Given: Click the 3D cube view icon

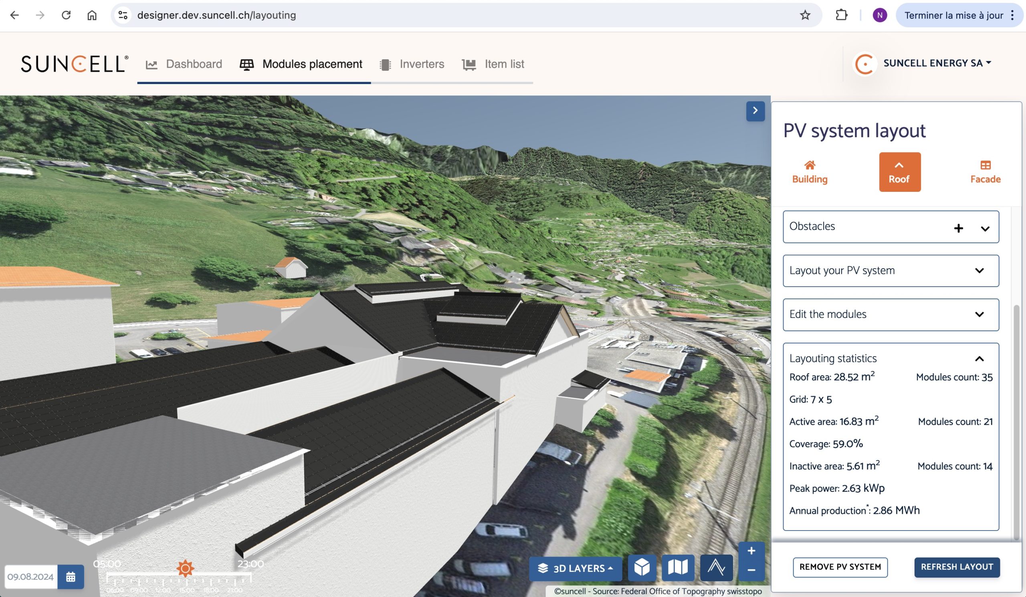Looking at the screenshot, I should (642, 567).
